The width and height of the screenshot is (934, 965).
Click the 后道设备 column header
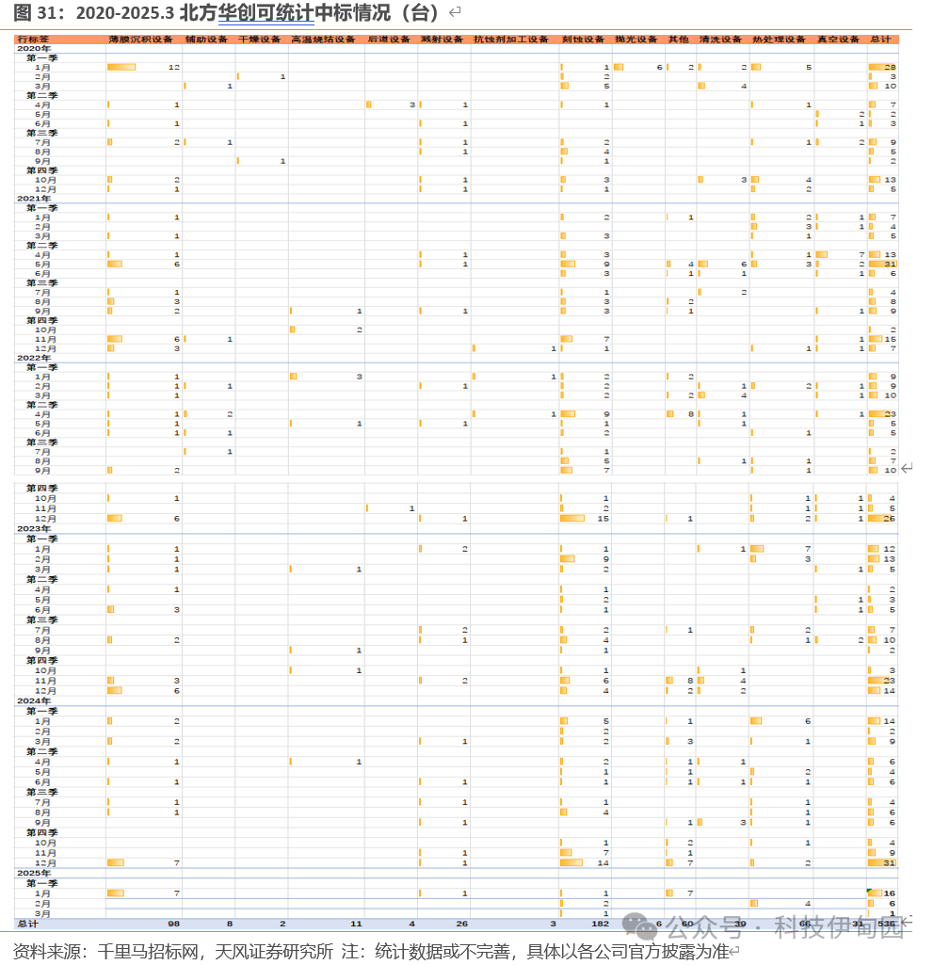coord(389,40)
